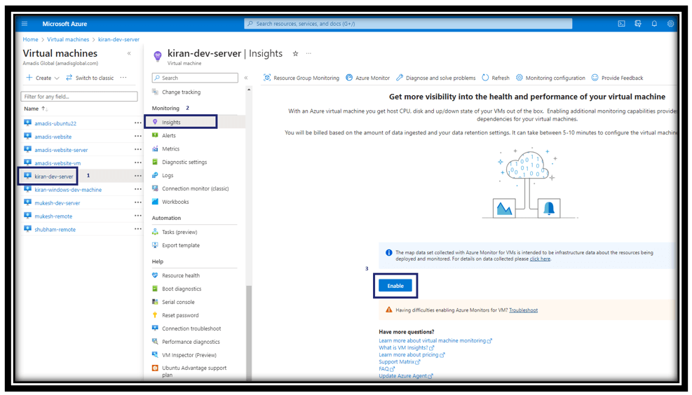This screenshot has width=692, height=395.
Task: Open ellipsis menu for amadis-ubuntu22
Action: tap(137, 123)
